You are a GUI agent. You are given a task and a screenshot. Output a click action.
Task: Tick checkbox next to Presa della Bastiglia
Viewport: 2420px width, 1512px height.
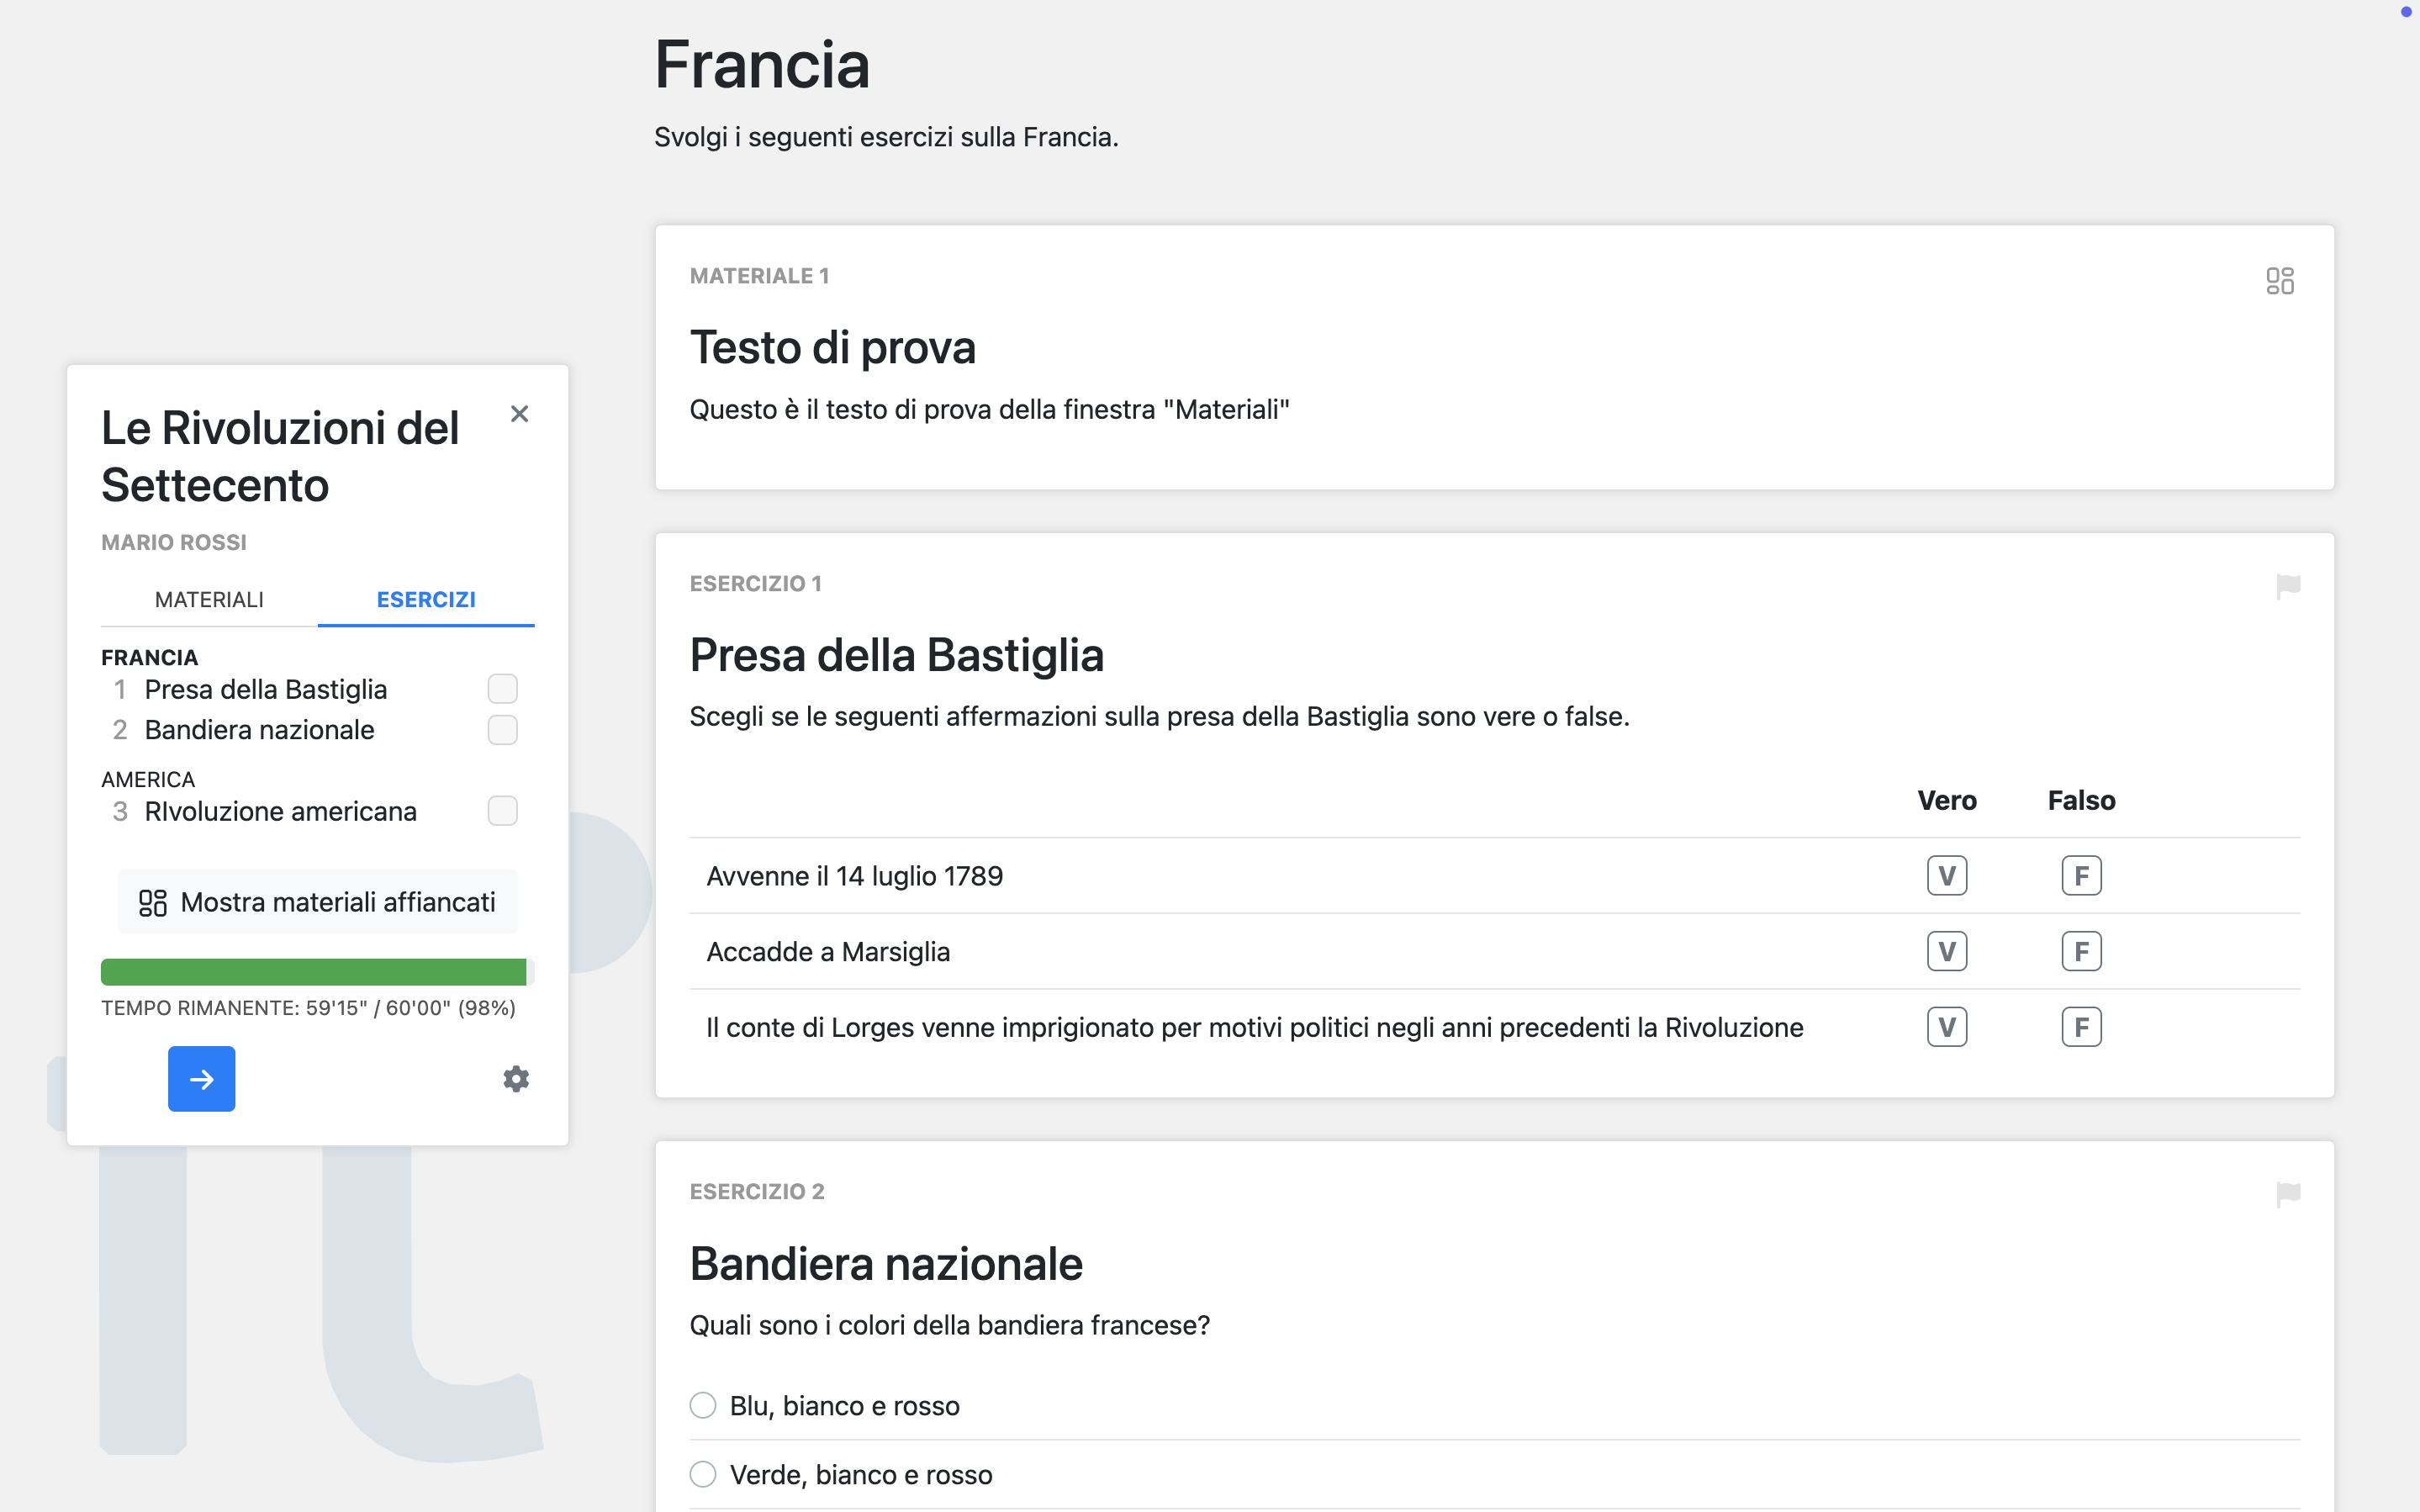point(502,689)
